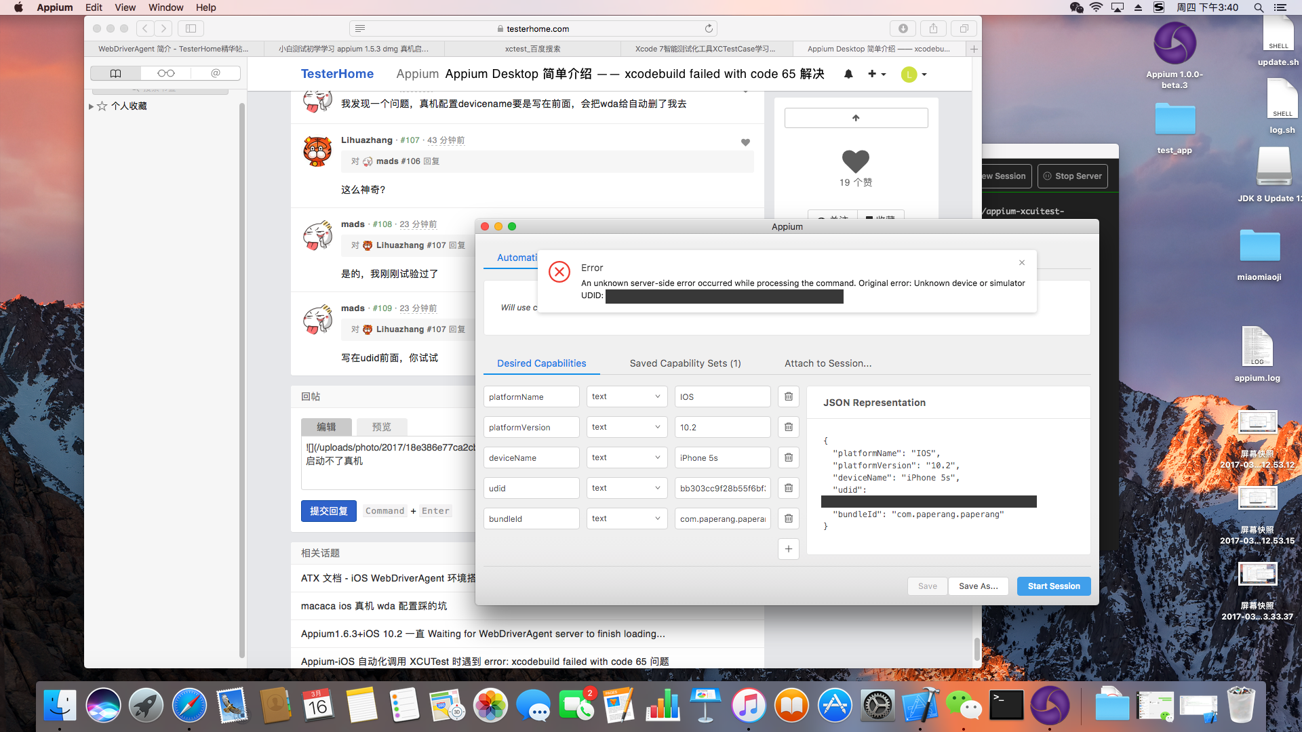The height and width of the screenshot is (732, 1302).
Task: Expand the 个人收藏 bookmarks folder
Action: coord(92,106)
